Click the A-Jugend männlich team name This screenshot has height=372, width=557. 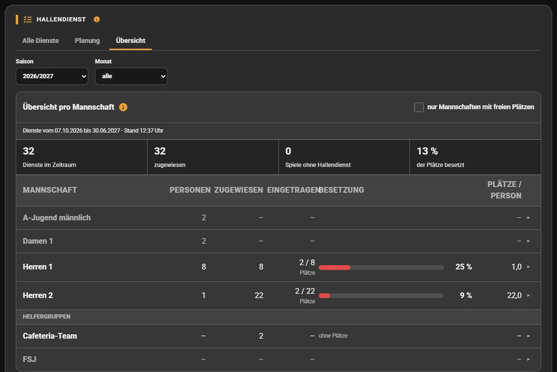coord(57,218)
